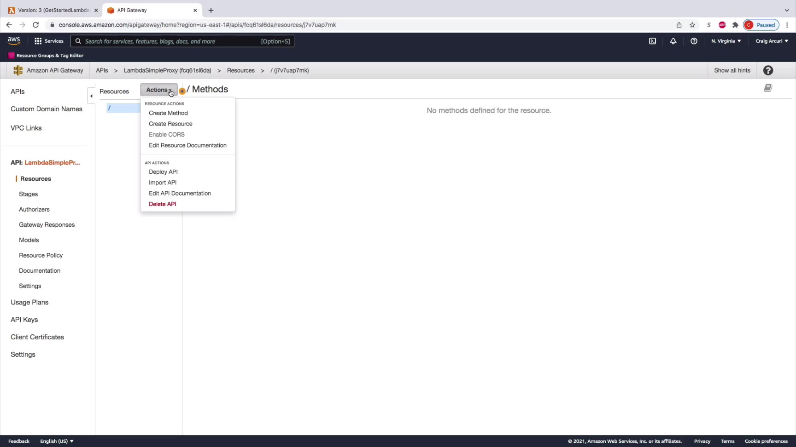
Task: Click the Enable CORS menu entry
Action: 167,135
